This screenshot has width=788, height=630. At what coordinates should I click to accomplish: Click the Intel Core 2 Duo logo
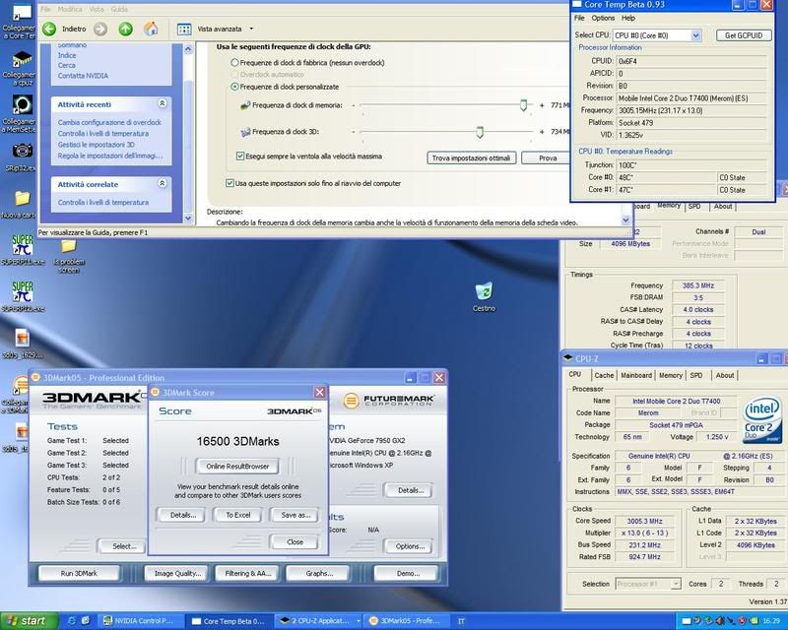762,420
